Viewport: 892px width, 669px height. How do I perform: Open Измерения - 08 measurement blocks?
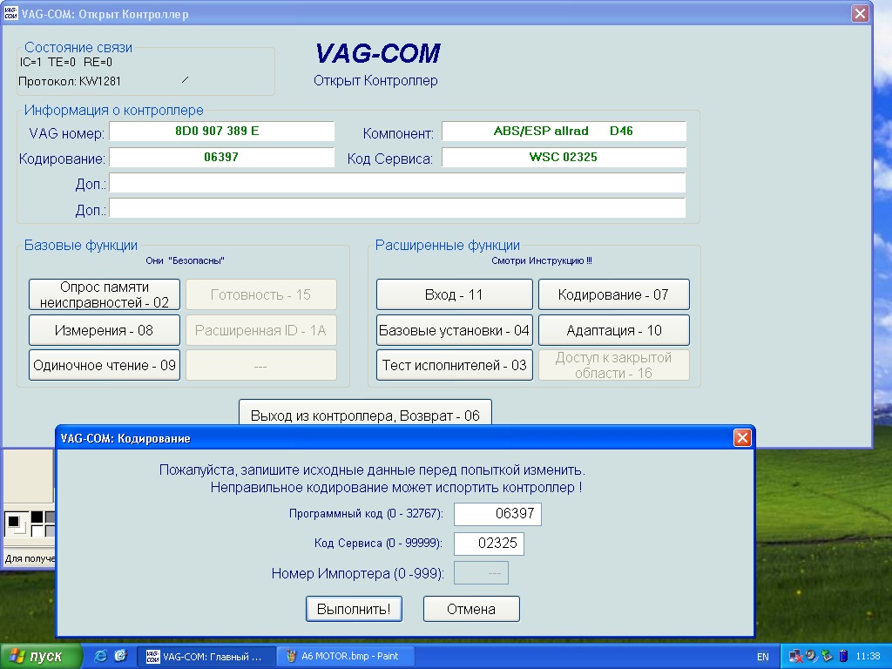coord(105,330)
